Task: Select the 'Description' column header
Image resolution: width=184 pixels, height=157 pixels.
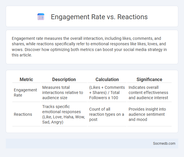Action: point(64,79)
